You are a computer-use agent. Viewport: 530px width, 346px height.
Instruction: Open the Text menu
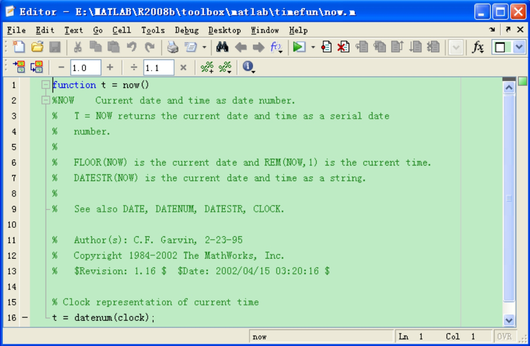point(74,30)
